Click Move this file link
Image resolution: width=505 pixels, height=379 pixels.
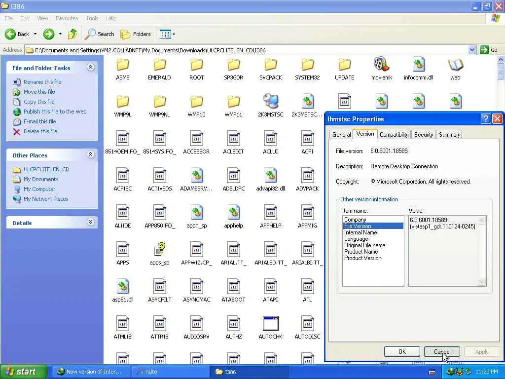(x=39, y=92)
